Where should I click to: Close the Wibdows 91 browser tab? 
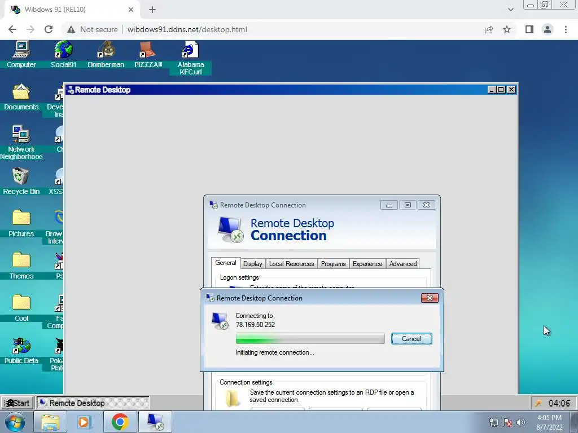[x=131, y=10]
